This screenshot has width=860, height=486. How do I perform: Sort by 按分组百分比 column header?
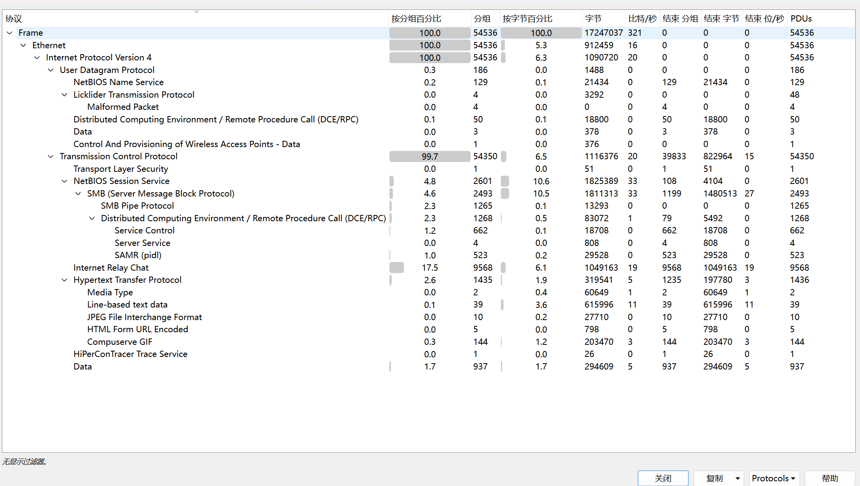point(416,18)
